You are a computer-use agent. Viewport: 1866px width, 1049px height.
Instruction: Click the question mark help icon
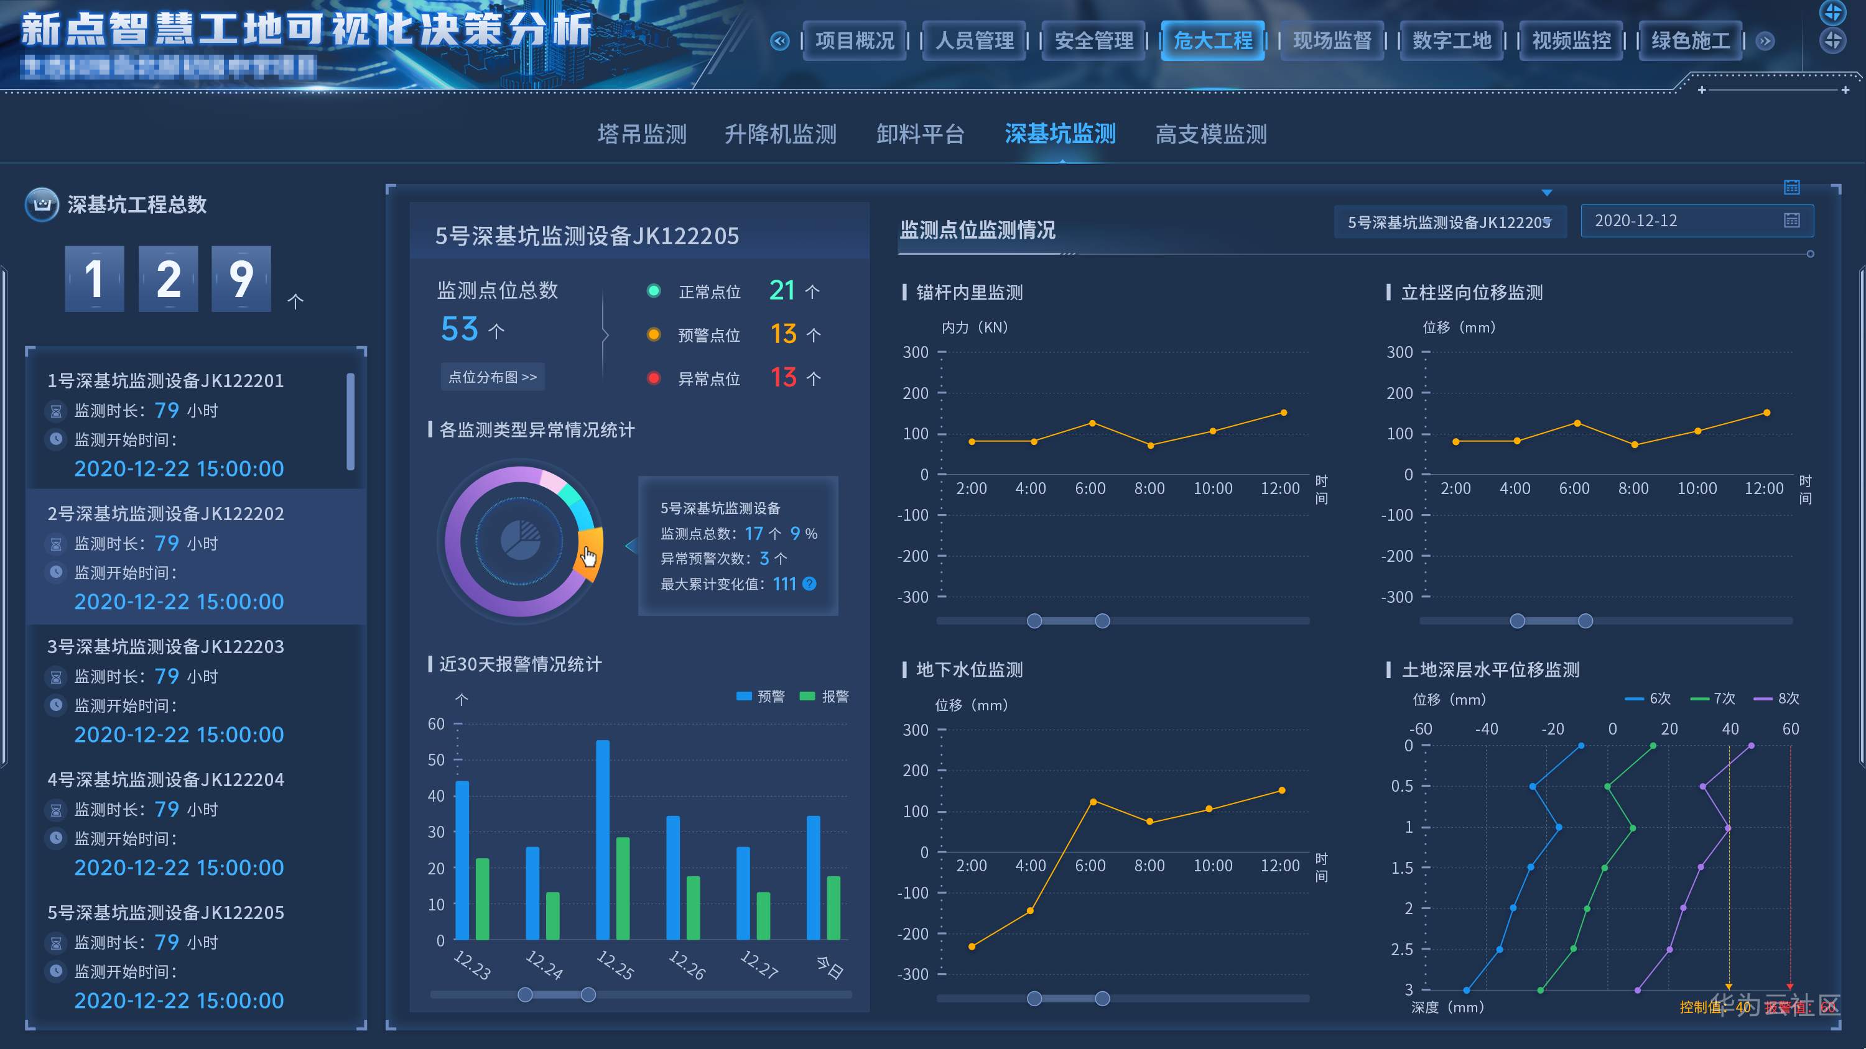click(810, 584)
